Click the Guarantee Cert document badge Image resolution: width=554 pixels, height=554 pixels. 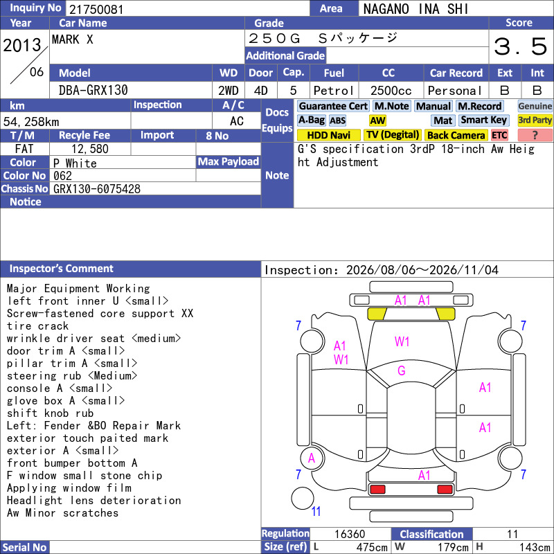[x=333, y=106]
